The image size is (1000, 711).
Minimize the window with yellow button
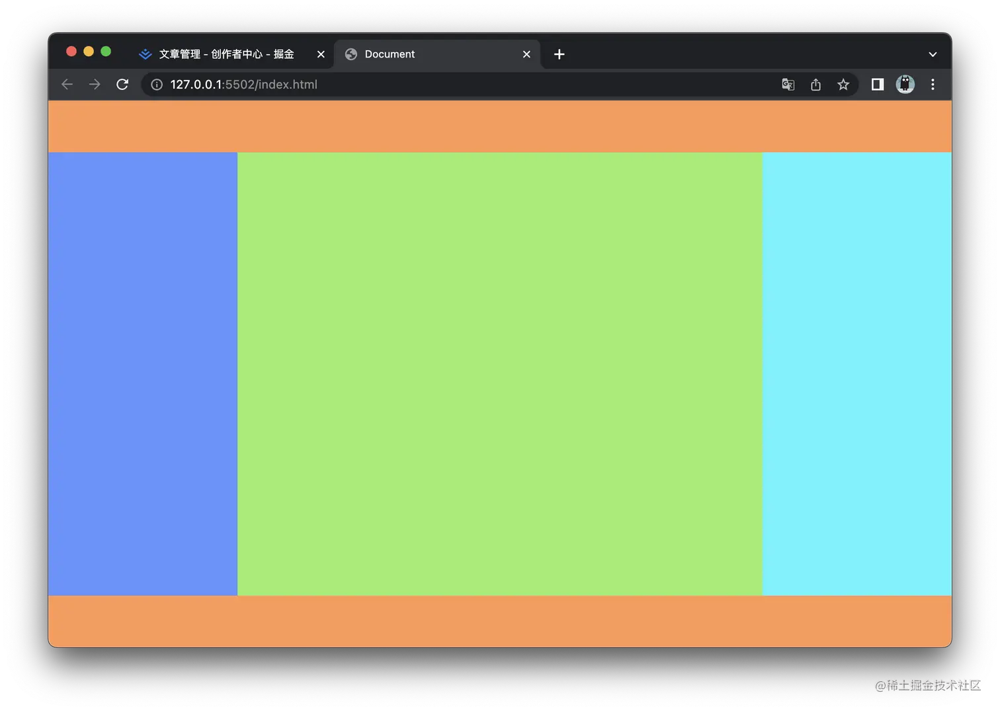tap(89, 52)
